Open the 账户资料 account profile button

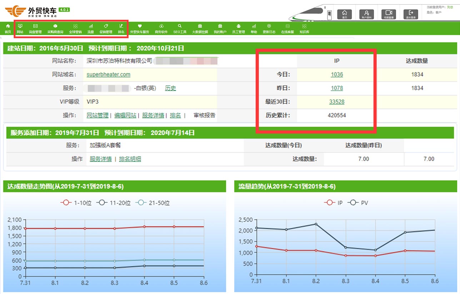click(366, 14)
